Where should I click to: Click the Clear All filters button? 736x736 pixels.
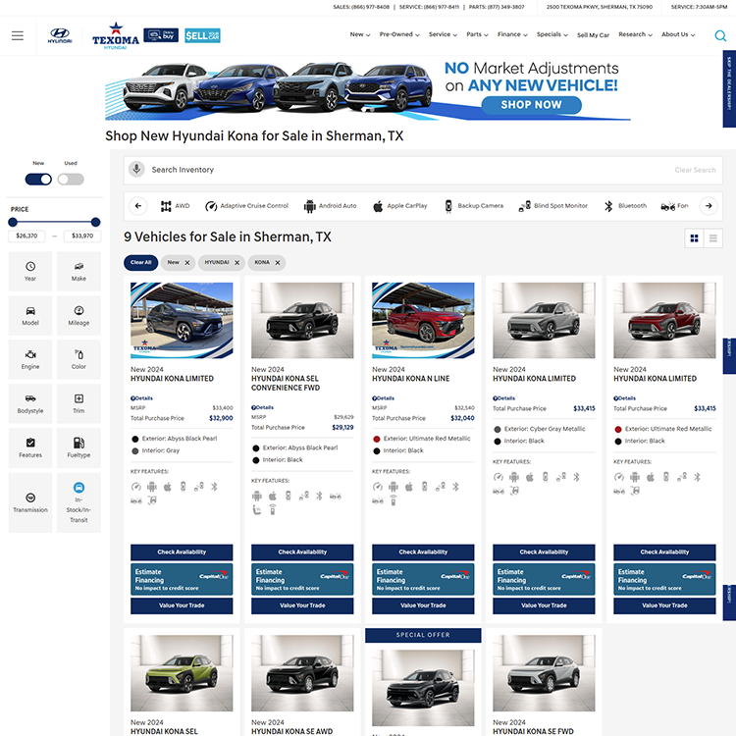click(140, 263)
